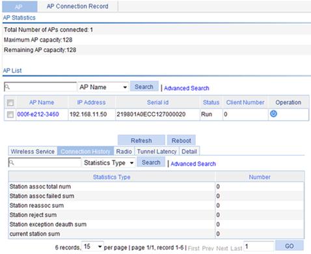Click the Next pagination link

pos(222,248)
